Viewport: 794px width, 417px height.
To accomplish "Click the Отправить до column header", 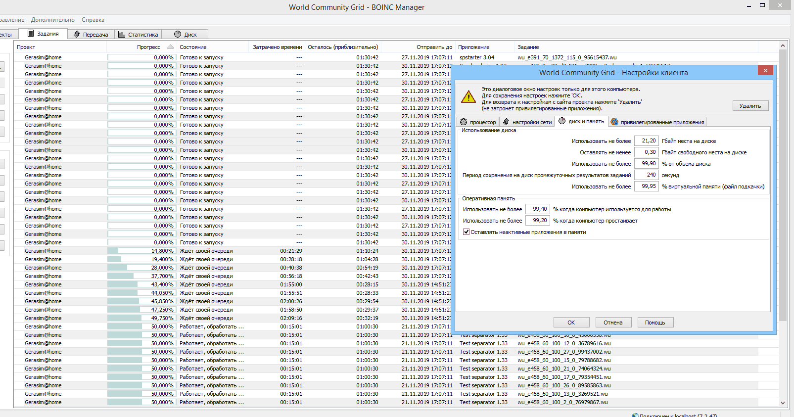I will tap(418, 47).
